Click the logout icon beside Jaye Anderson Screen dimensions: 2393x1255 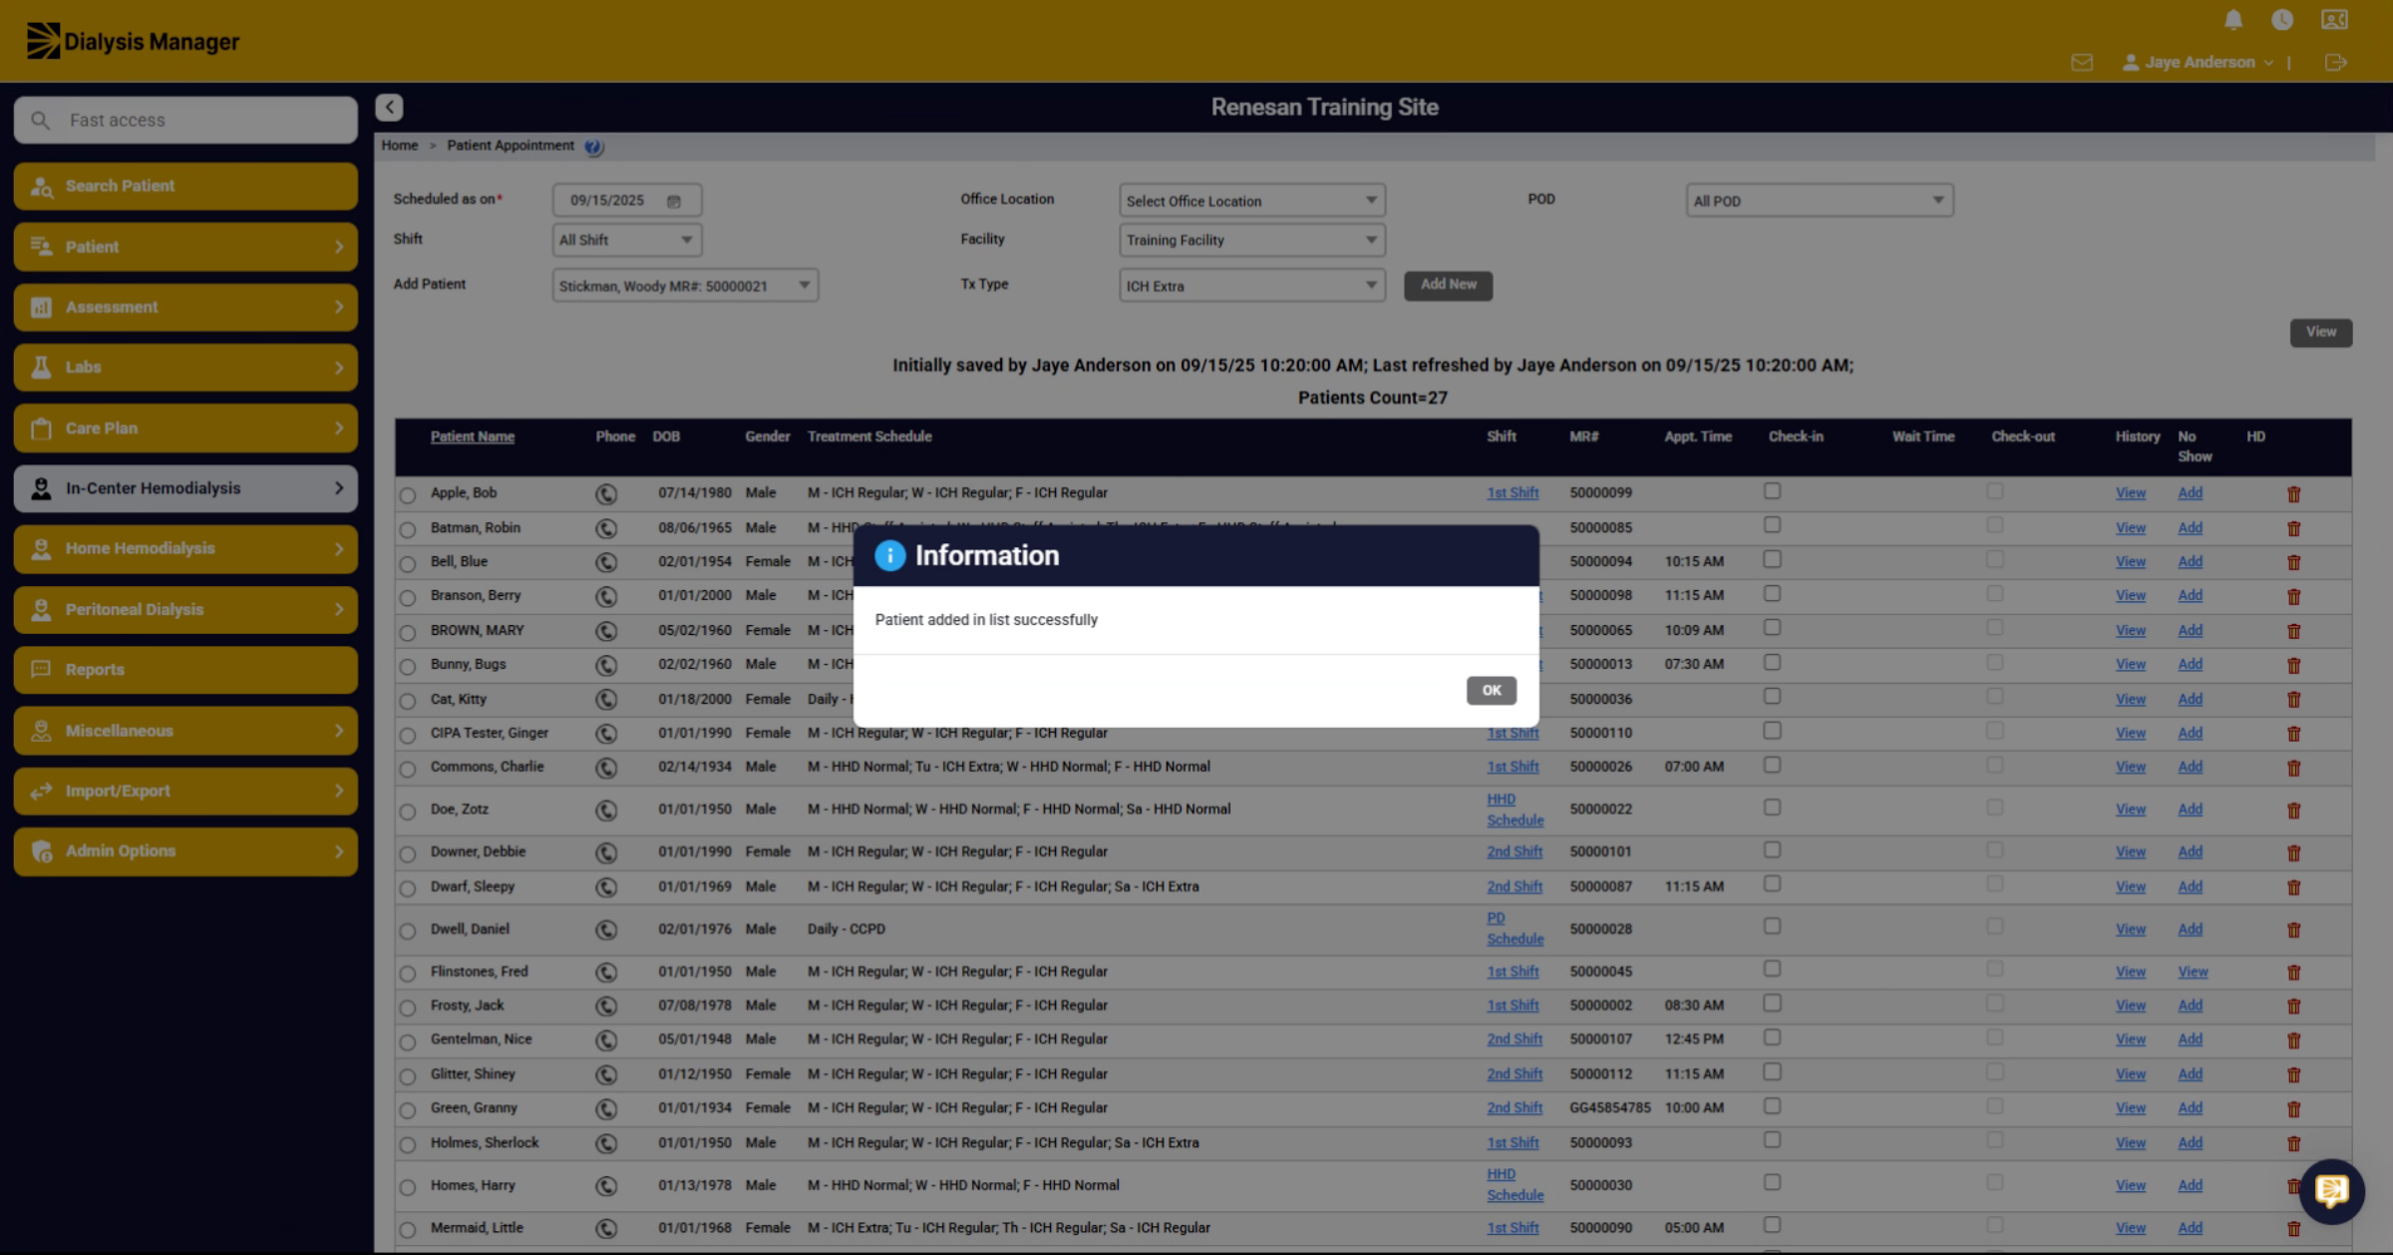[x=2335, y=63]
